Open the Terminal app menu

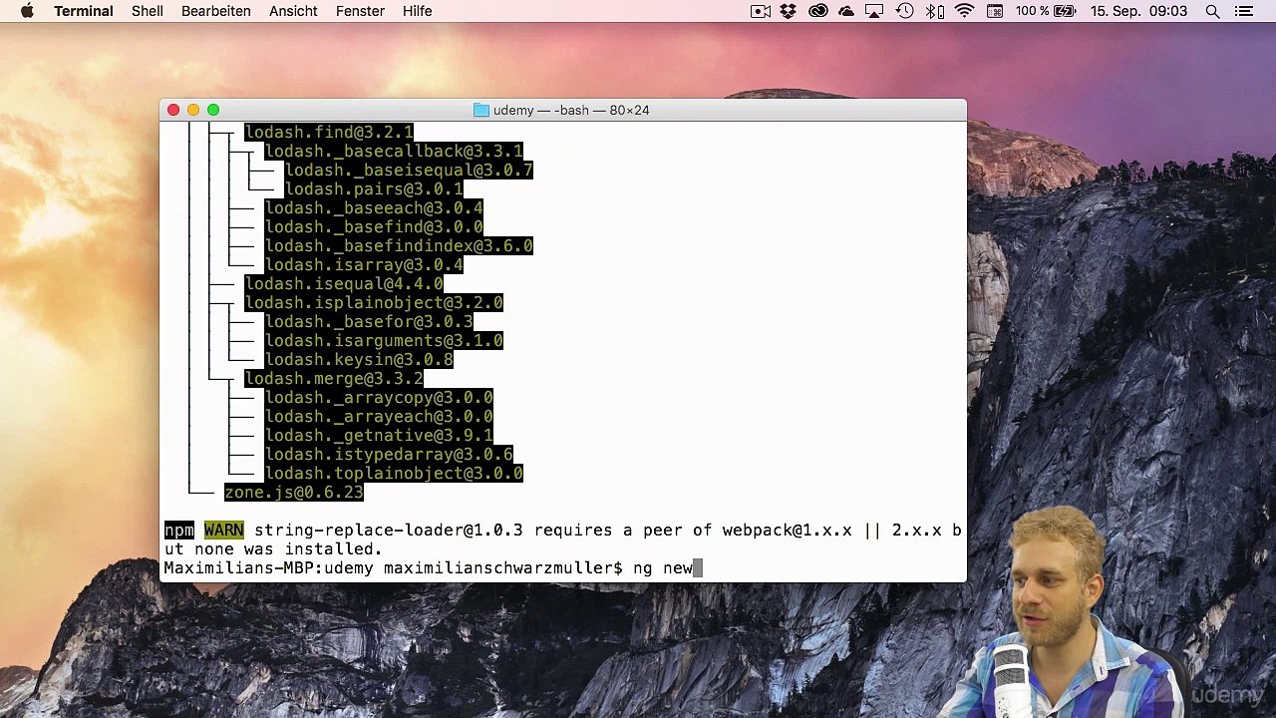point(84,11)
